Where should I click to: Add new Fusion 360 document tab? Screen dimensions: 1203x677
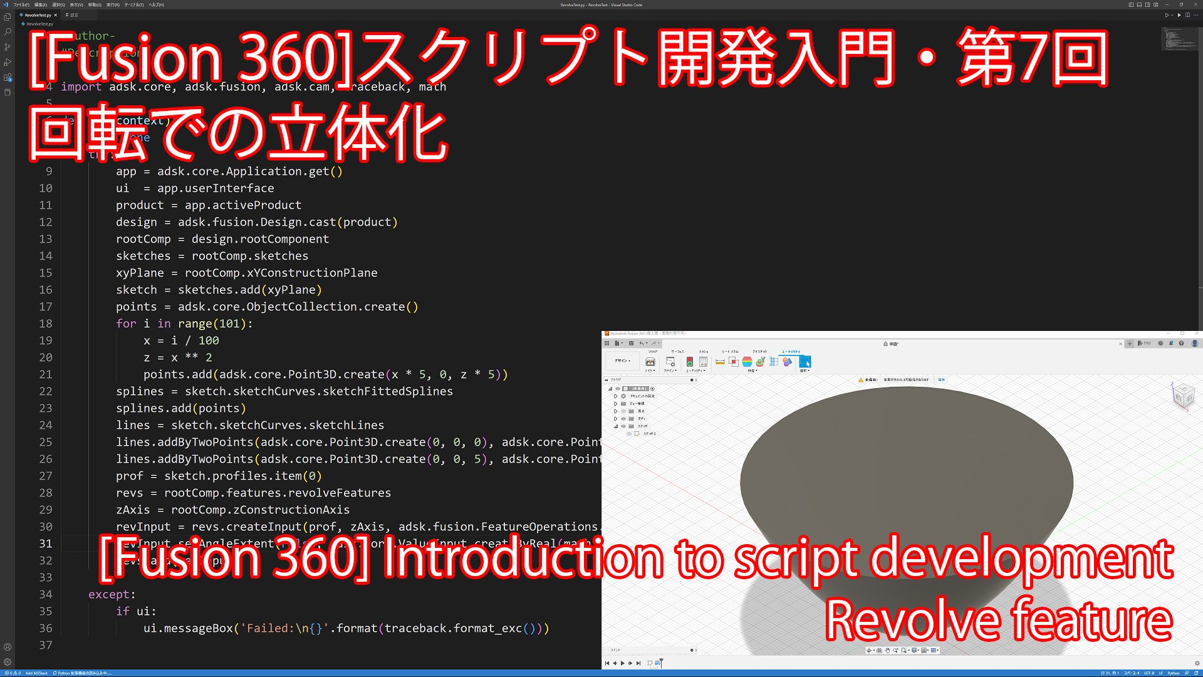[1130, 344]
